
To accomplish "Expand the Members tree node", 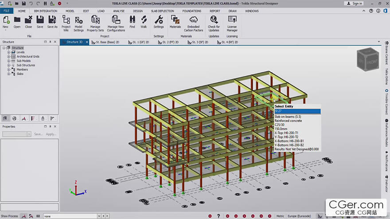I will (x=8, y=69).
